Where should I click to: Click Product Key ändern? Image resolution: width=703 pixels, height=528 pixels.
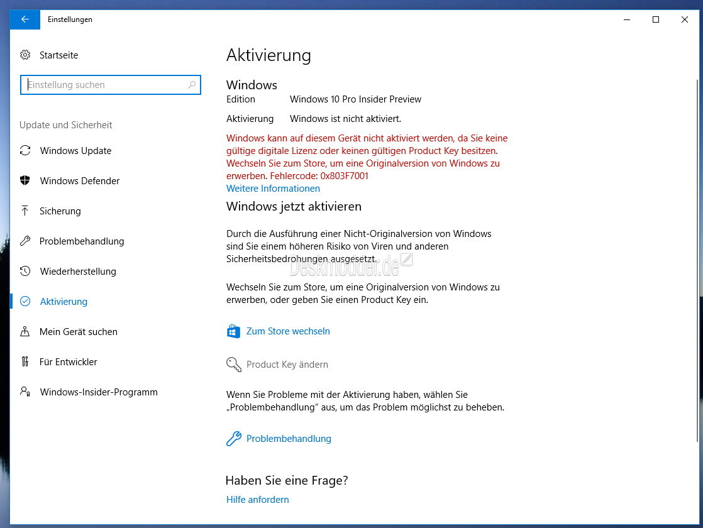point(287,365)
